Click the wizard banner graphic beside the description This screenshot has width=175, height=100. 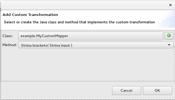[x=165, y=19]
